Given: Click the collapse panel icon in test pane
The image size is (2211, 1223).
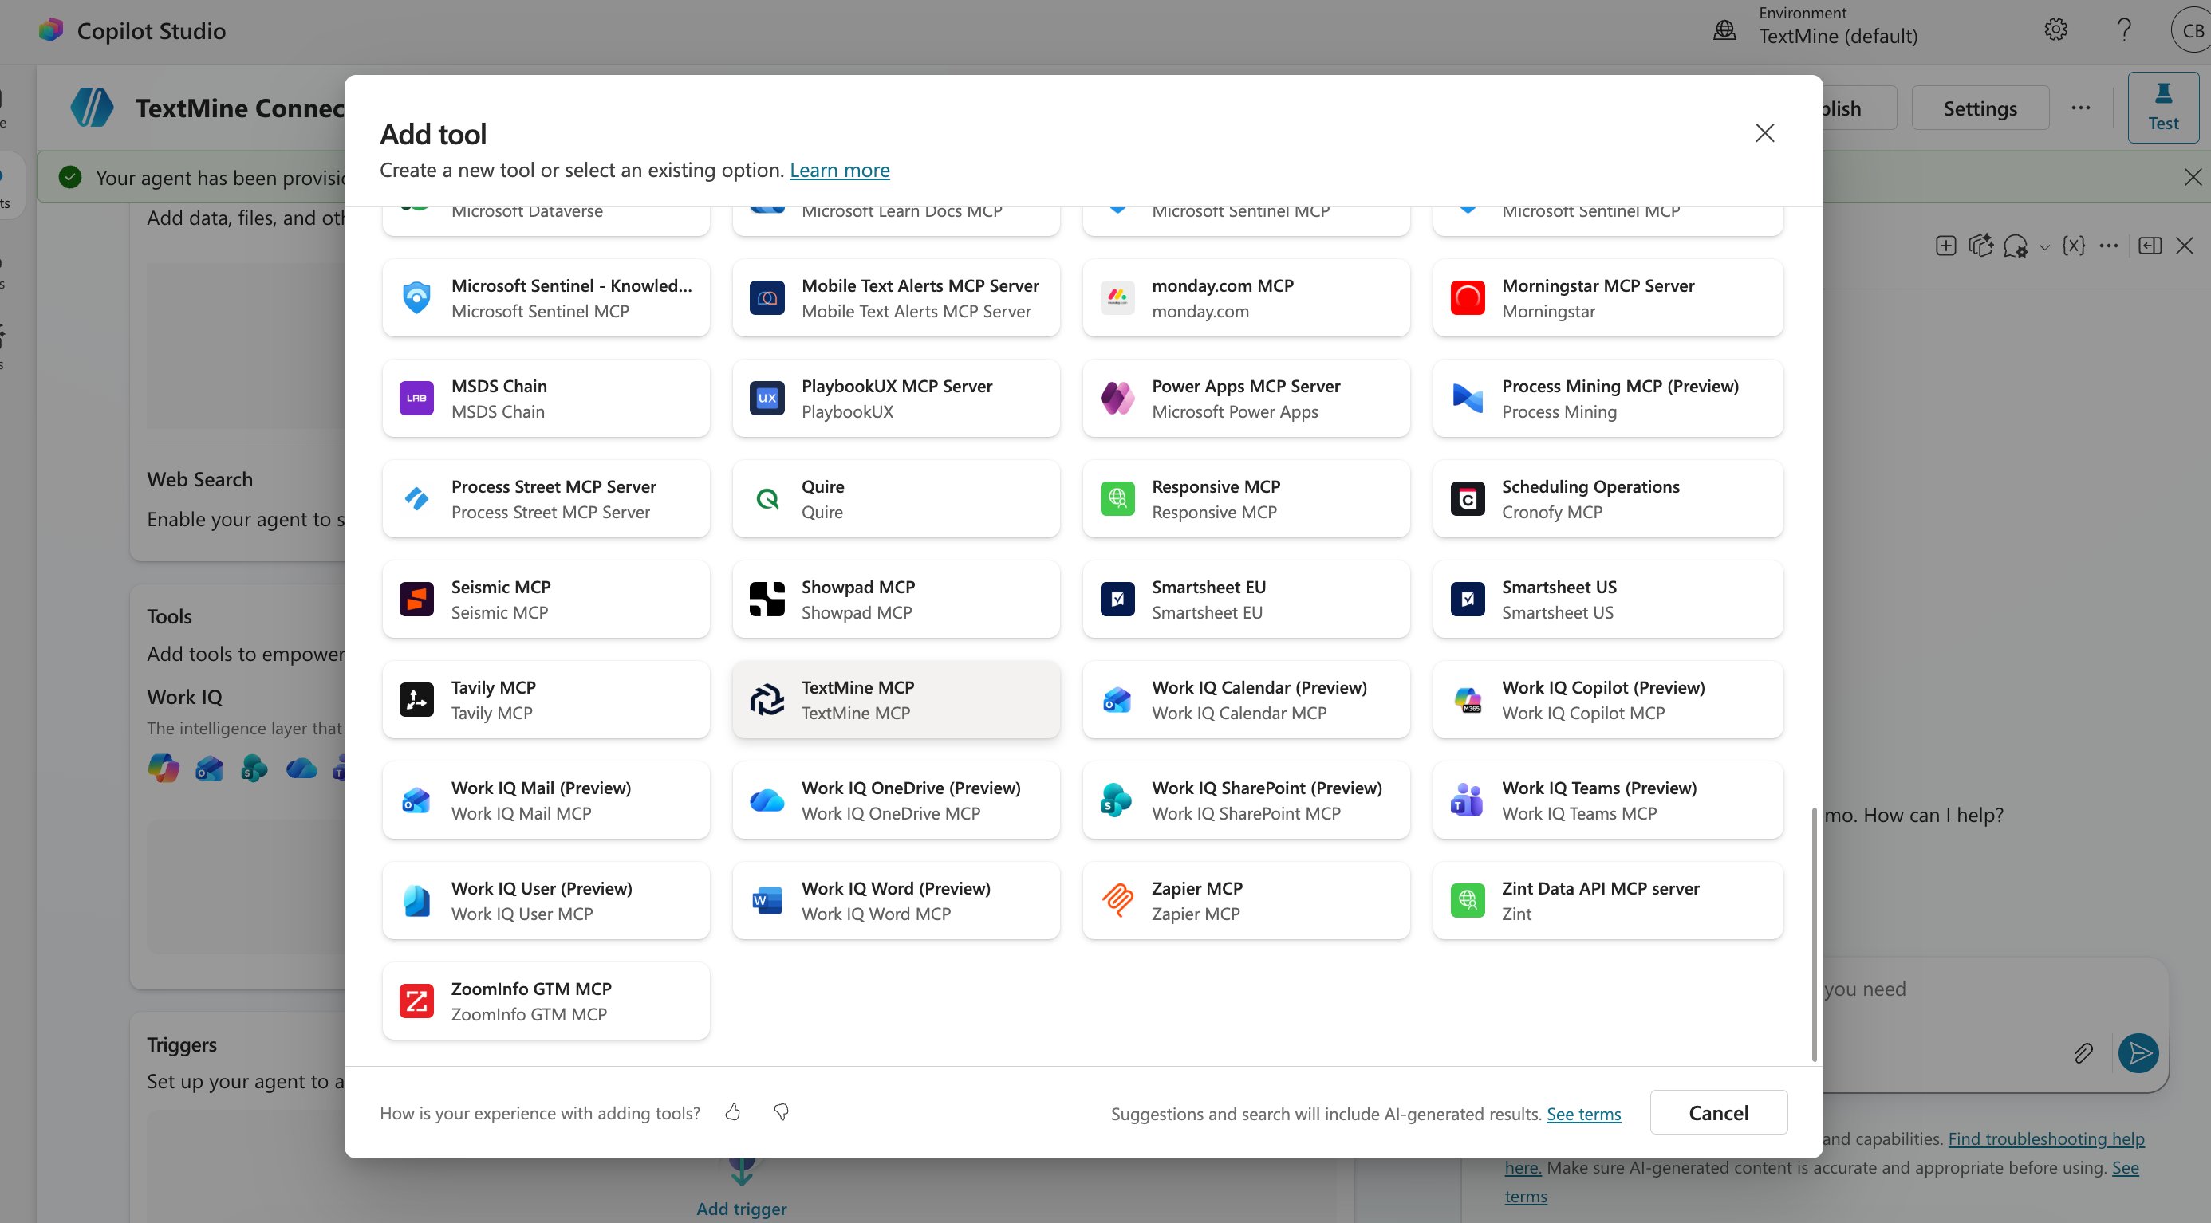Looking at the screenshot, I should pyautogui.click(x=2150, y=246).
